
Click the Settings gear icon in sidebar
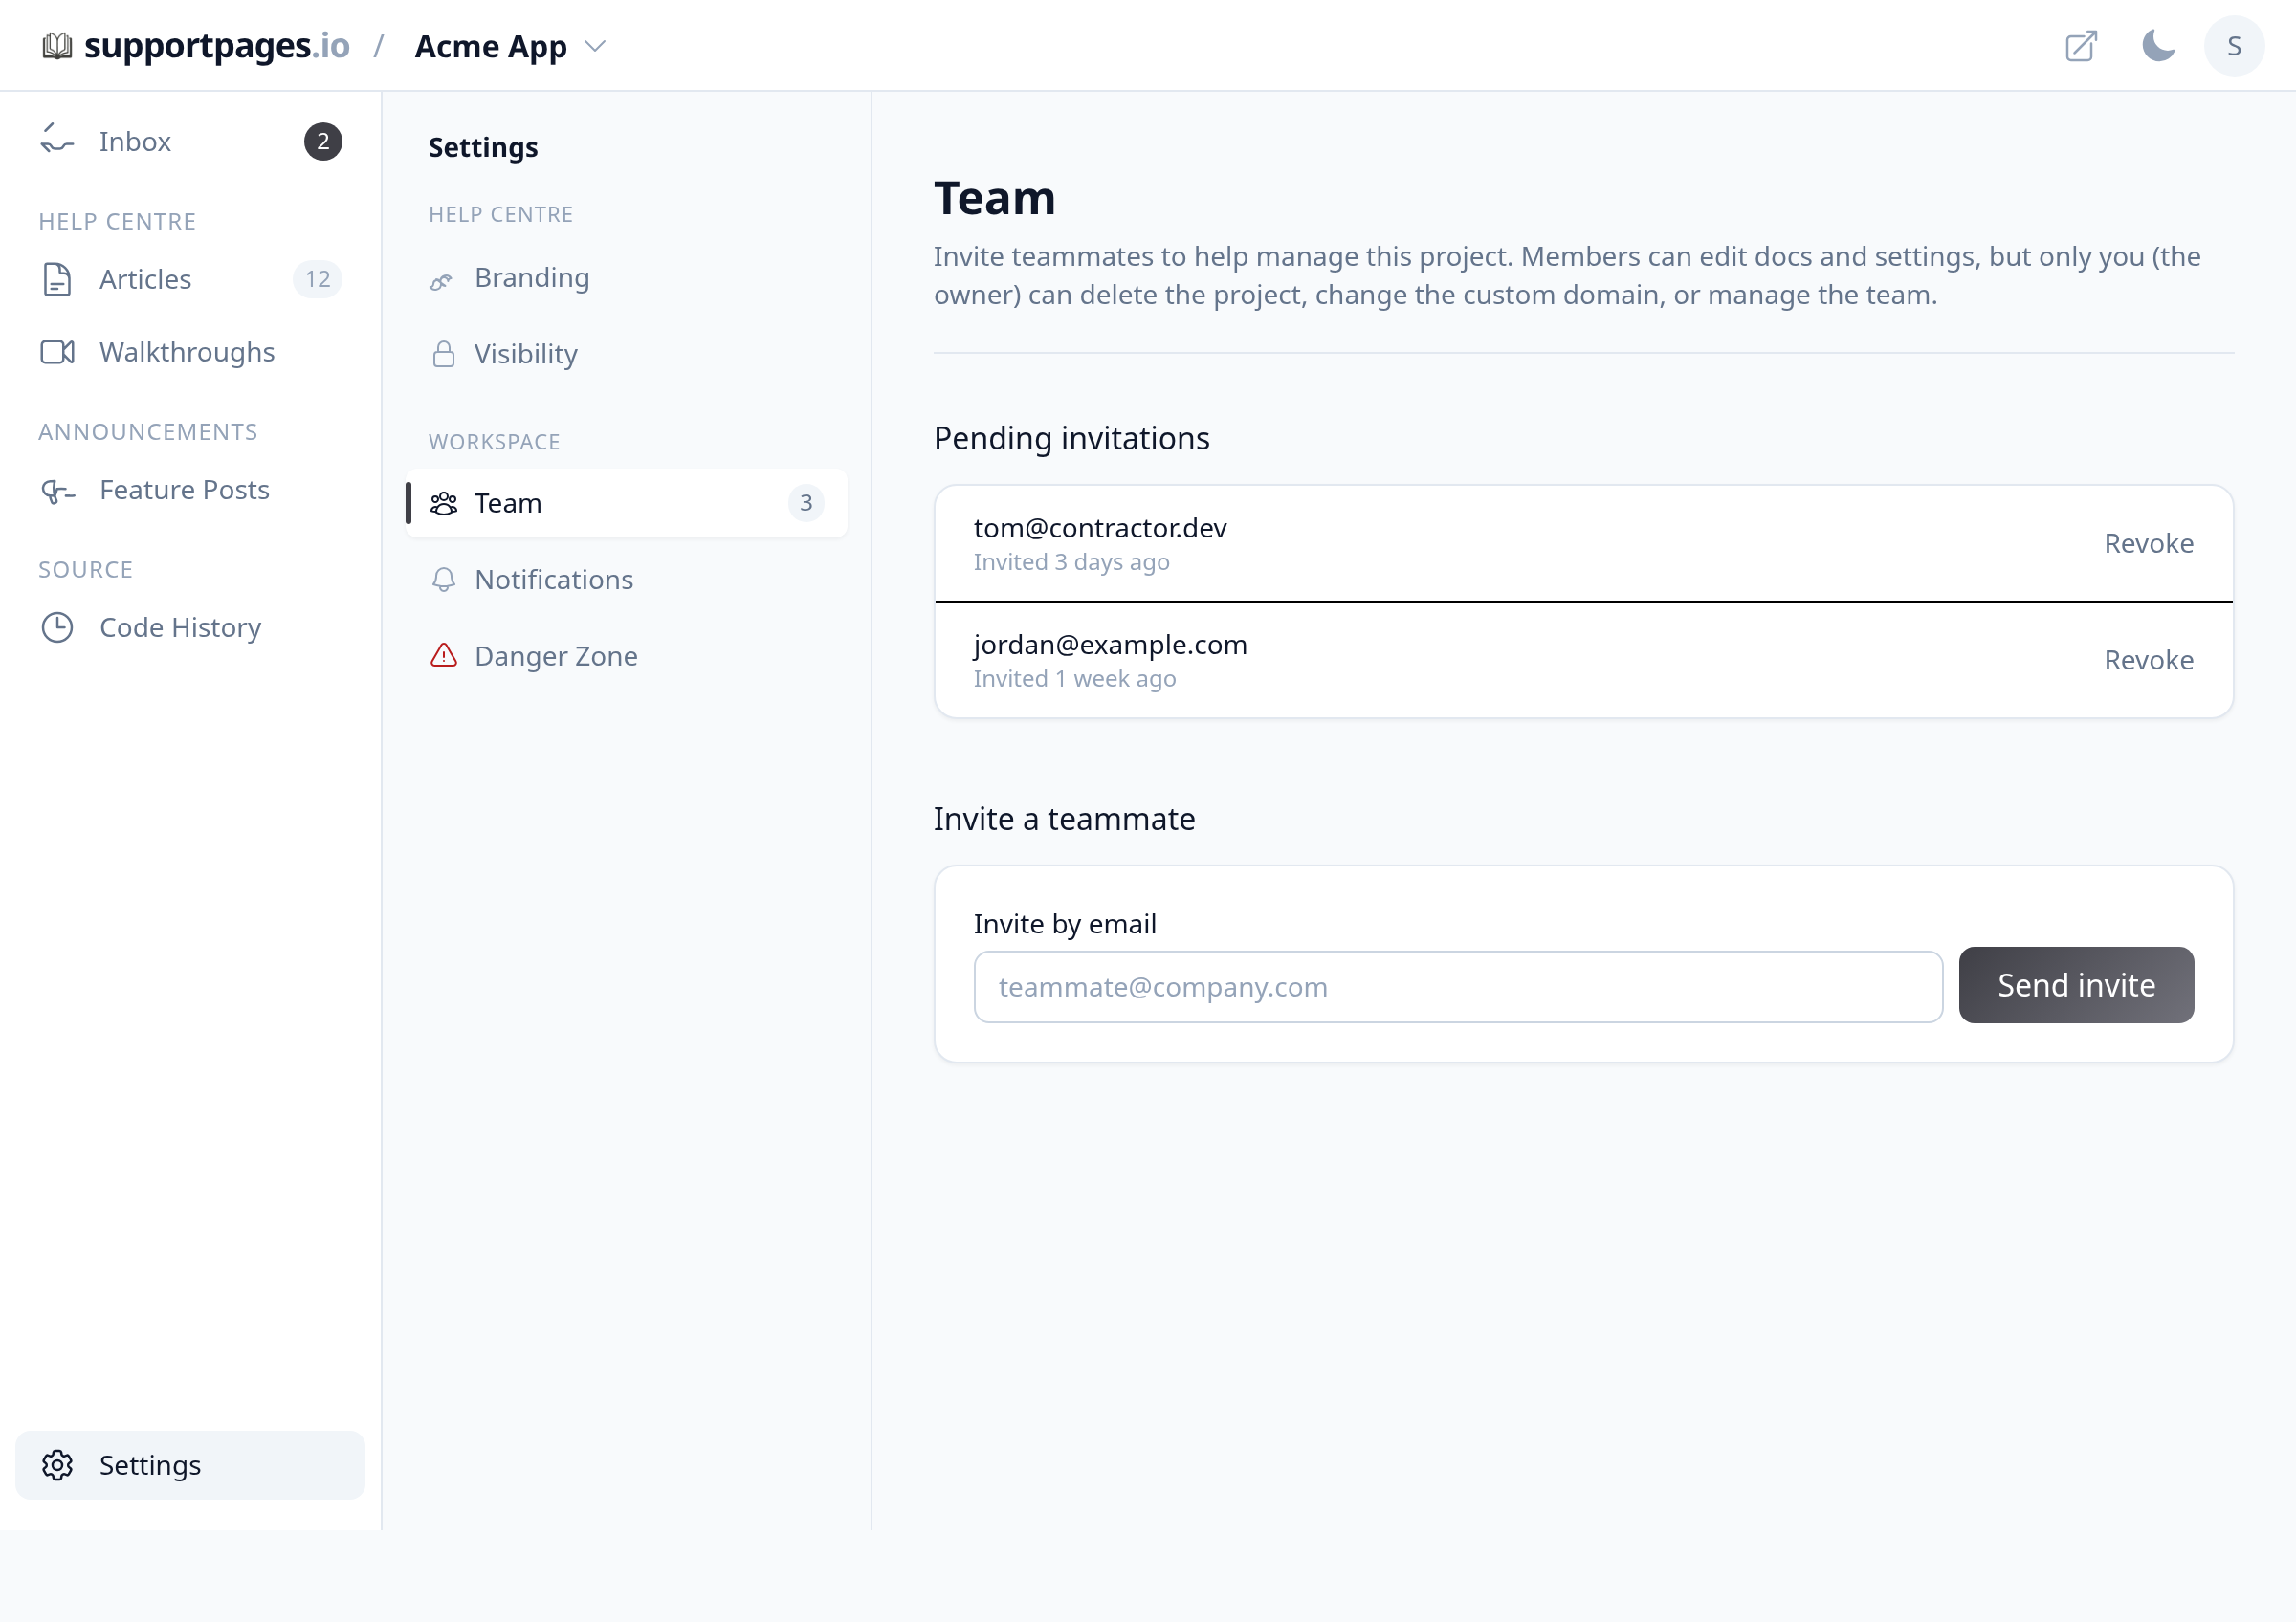pyautogui.click(x=57, y=1465)
